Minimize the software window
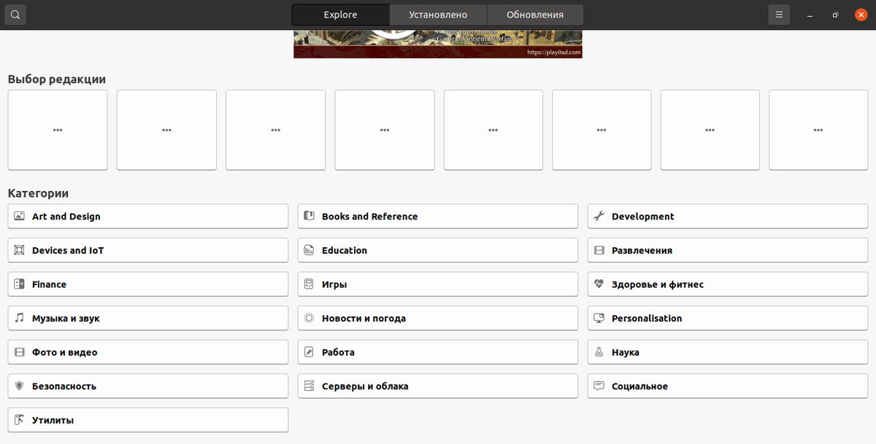 tap(810, 15)
